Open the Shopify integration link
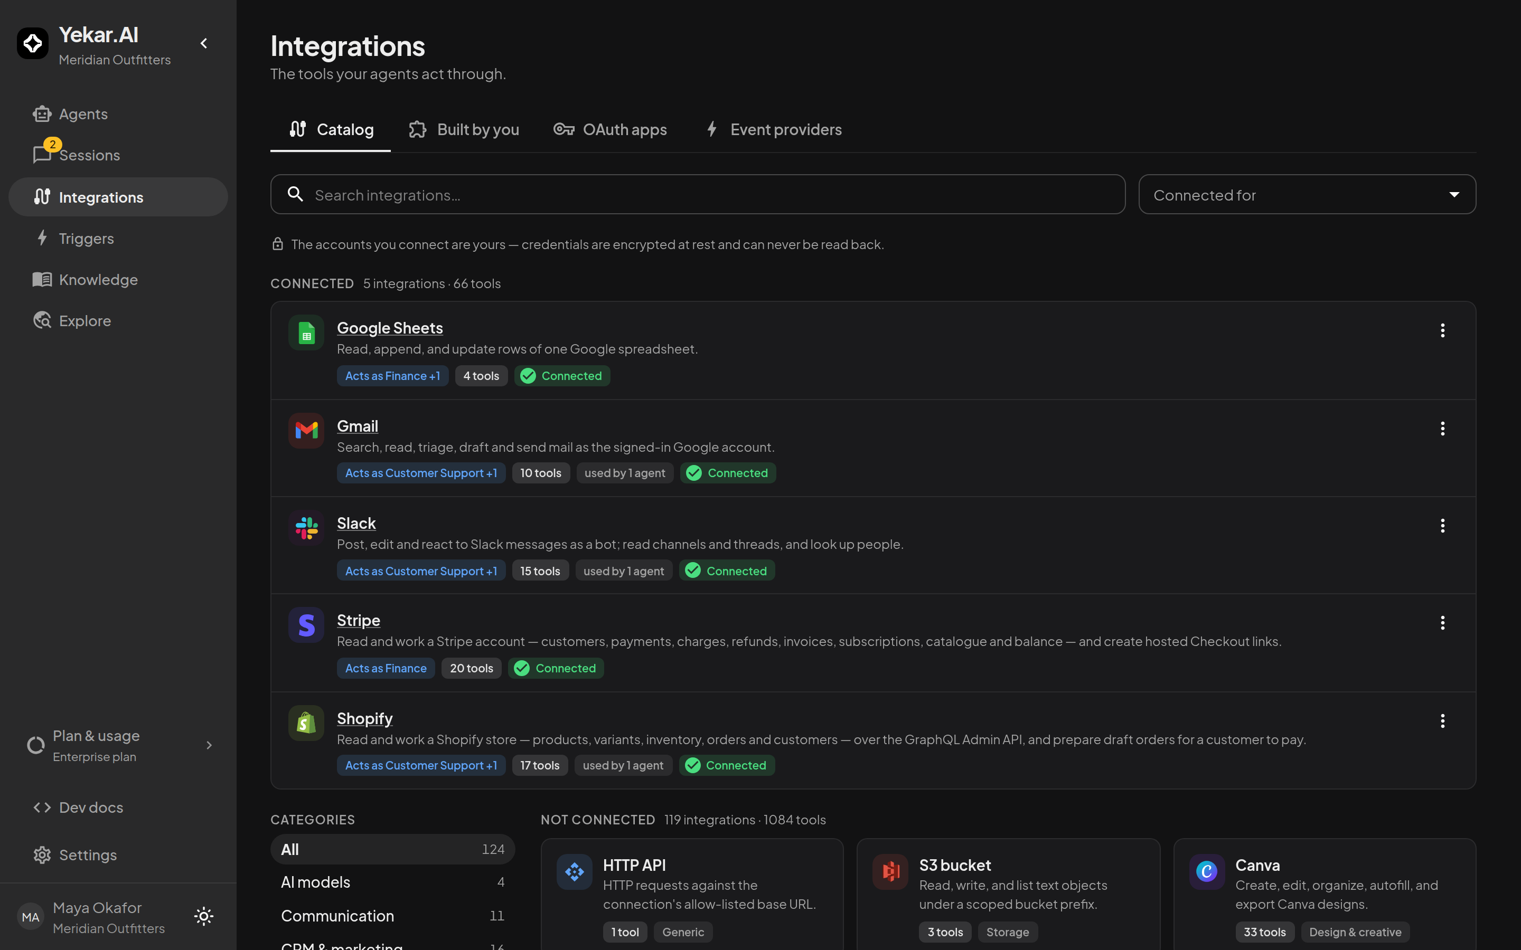This screenshot has height=950, width=1521. (364, 718)
